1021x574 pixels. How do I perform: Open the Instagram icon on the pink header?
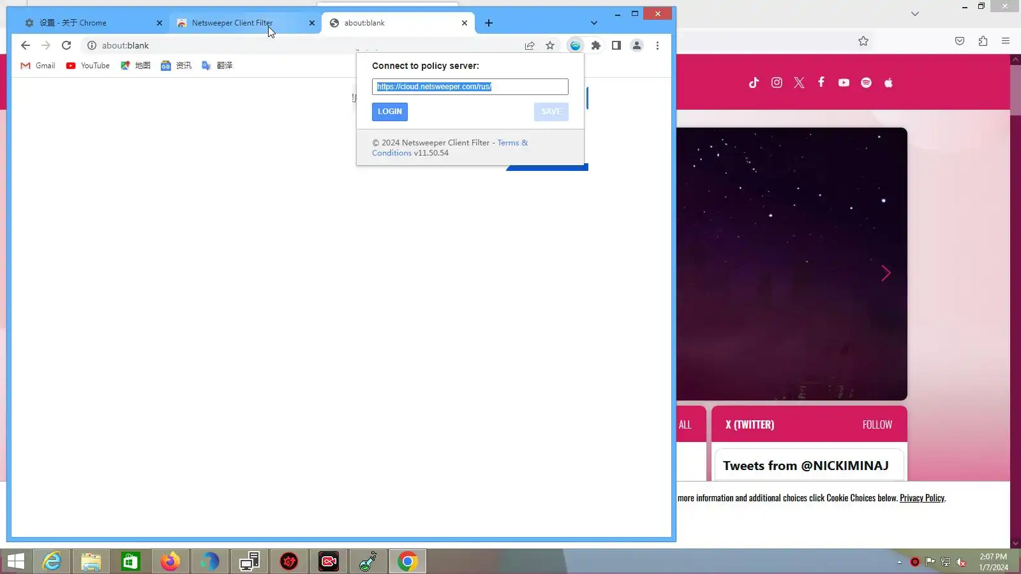tap(777, 82)
